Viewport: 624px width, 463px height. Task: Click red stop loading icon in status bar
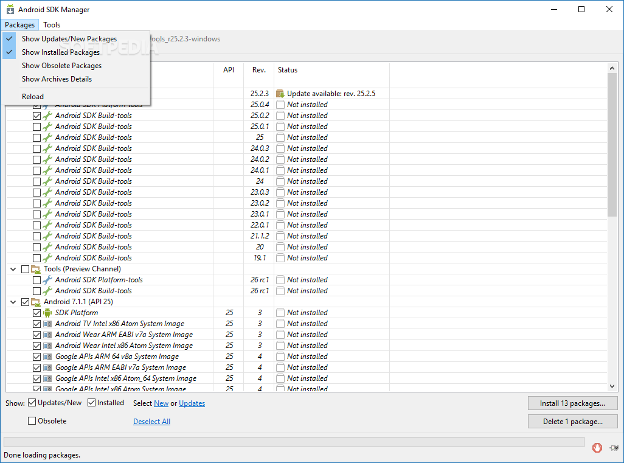597,447
